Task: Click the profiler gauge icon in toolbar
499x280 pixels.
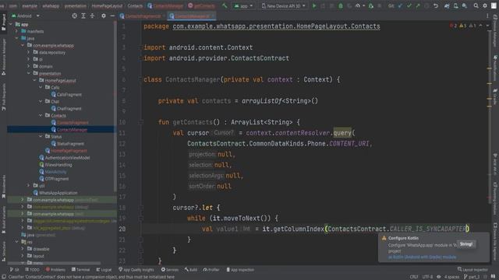Action: [359, 5]
